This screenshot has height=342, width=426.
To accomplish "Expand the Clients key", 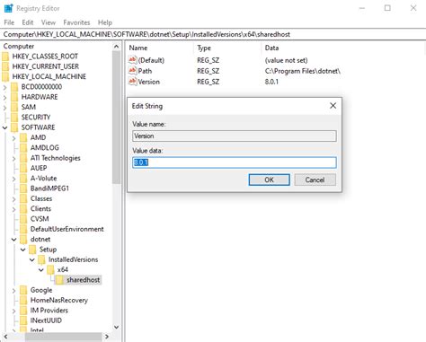I will pyautogui.click(x=13, y=209).
